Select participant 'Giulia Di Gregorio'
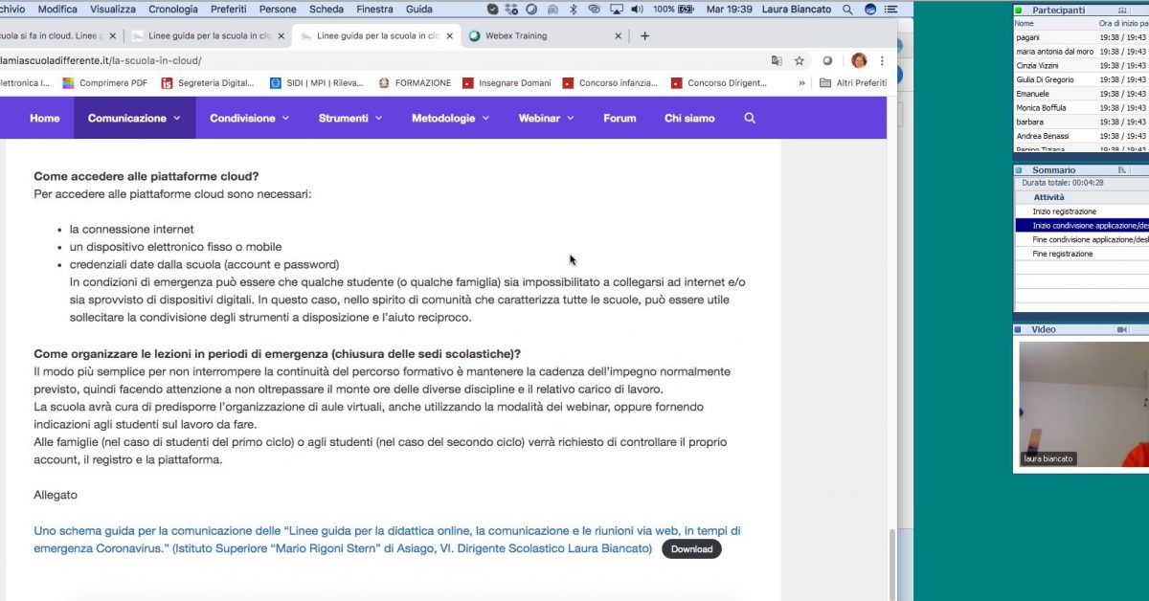 1045,79
